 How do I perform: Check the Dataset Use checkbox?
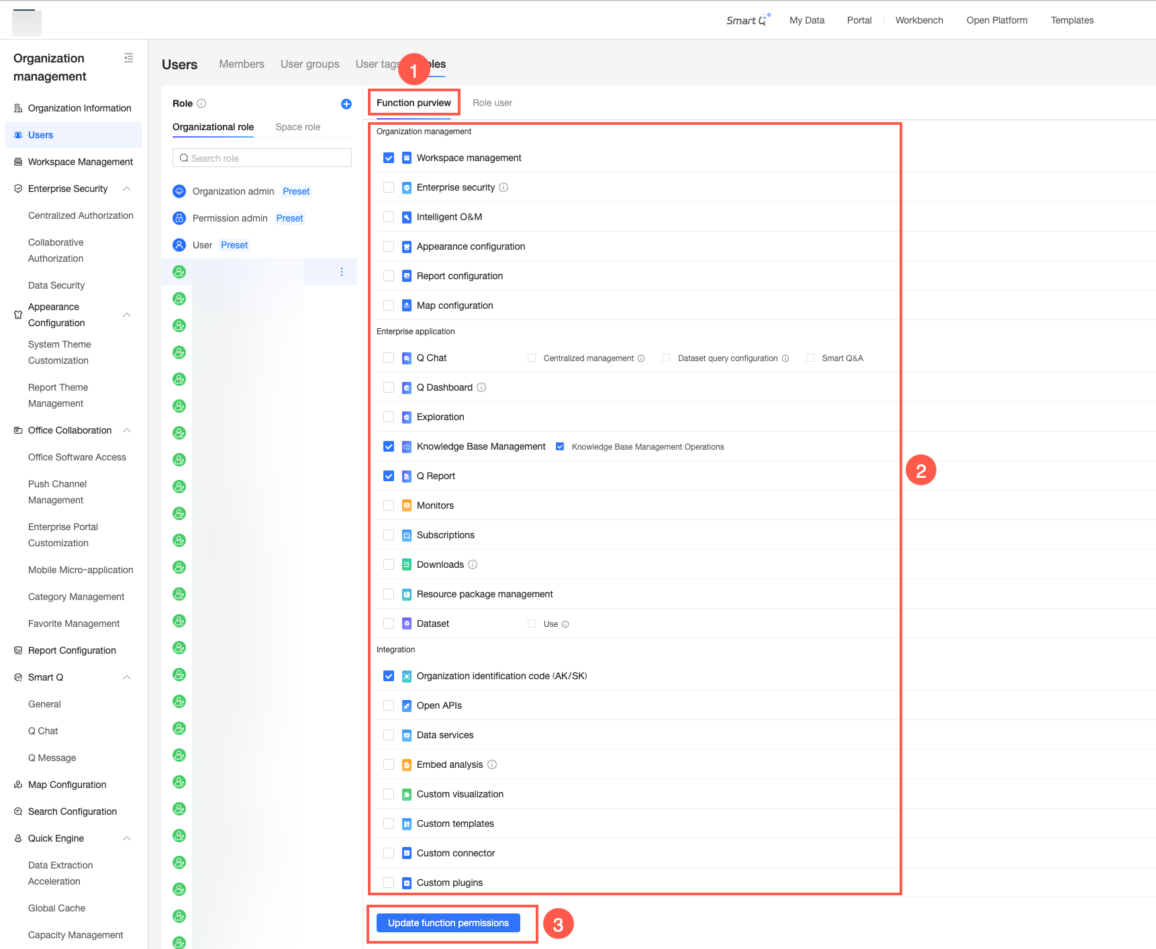(x=532, y=623)
